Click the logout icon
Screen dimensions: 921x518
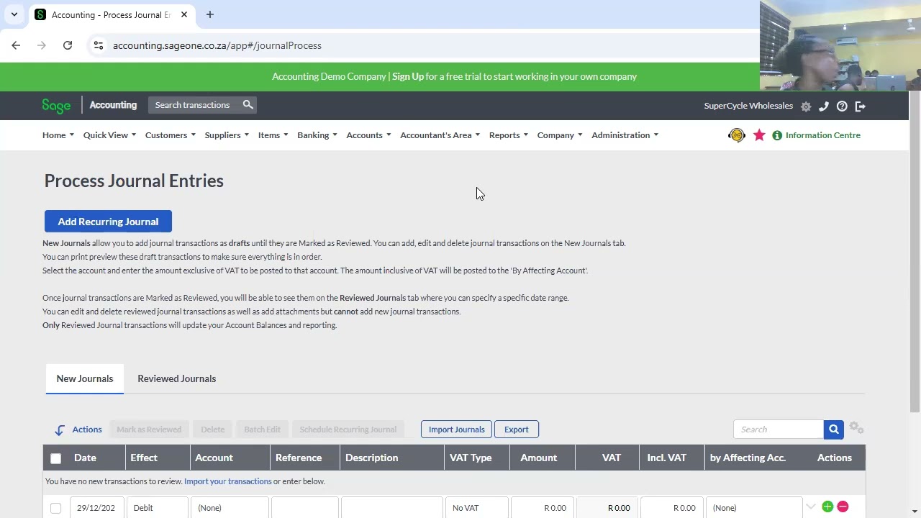coord(860,106)
